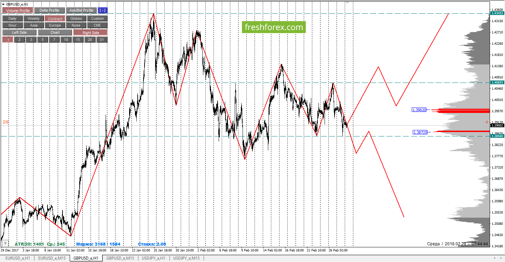This screenshot has width=505, height=262.
Task: Select the Globex session profile
Action: tap(76, 19)
